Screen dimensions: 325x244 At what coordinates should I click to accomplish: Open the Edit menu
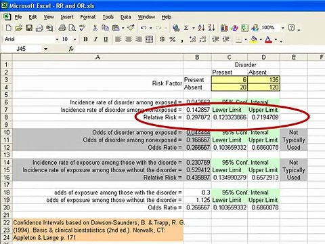[32, 17]
